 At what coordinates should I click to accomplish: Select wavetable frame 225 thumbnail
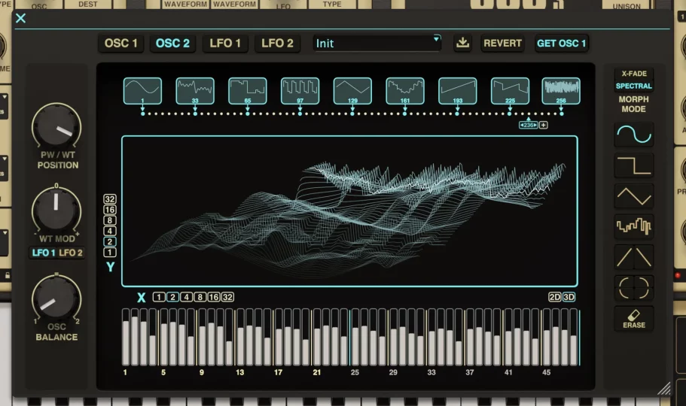click(x=510, y=91)
